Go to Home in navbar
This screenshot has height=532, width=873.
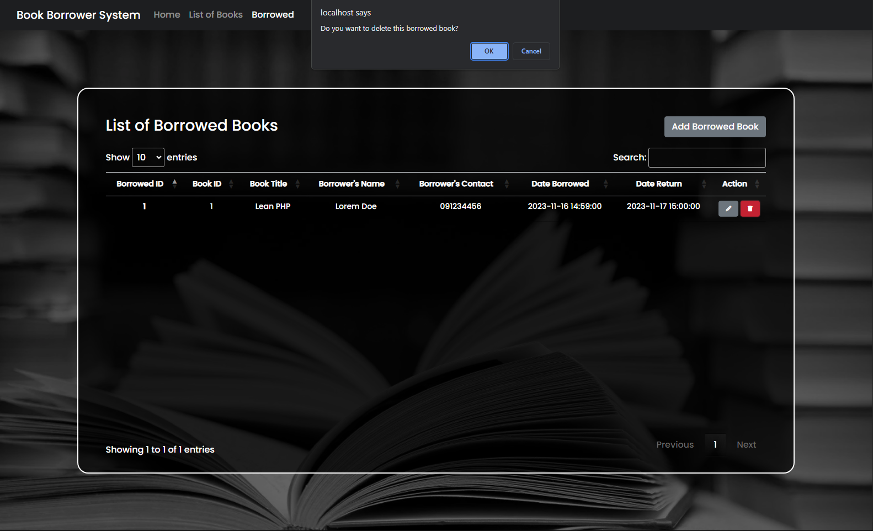pos(167,14)
